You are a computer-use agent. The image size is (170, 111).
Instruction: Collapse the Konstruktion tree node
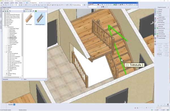click(5, 27)
